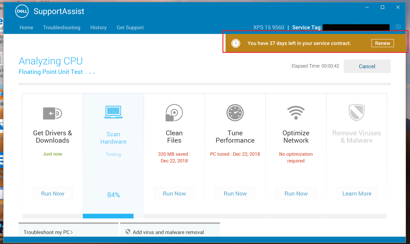Click the 84% scan progress text
This screenshot has width=410, height=244.
coord(113,195)
